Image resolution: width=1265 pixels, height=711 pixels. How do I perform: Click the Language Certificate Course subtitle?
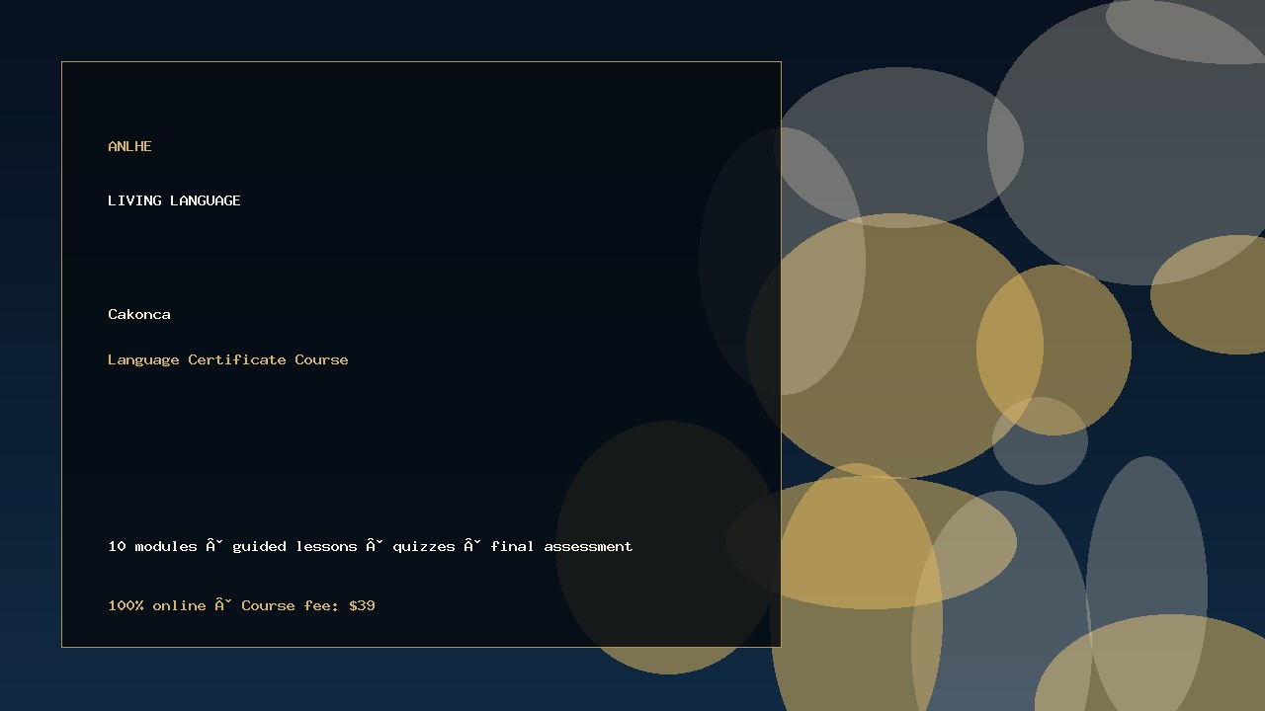(228, 359)
